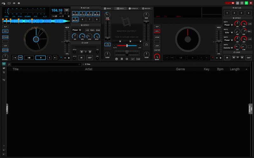Image resolution: width=254 pixels, height=158 pixels.
Task: Open slot 4 Distortion effect dropdown
Action: pos(232,48)
